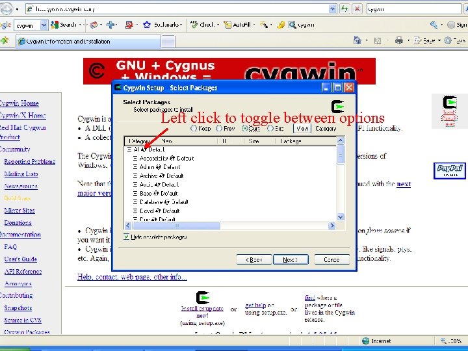
Task: Open the address bar dropdown arrow
Action: click(333, 9)
